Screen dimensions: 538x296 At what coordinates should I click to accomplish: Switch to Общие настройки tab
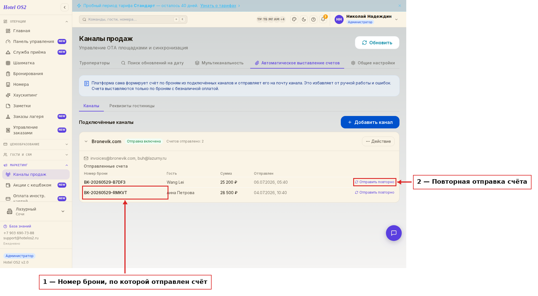[x=373, y=63]
